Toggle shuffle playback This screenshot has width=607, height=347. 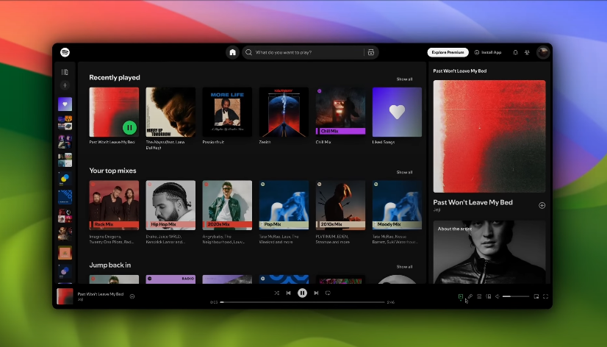[277, 293]
